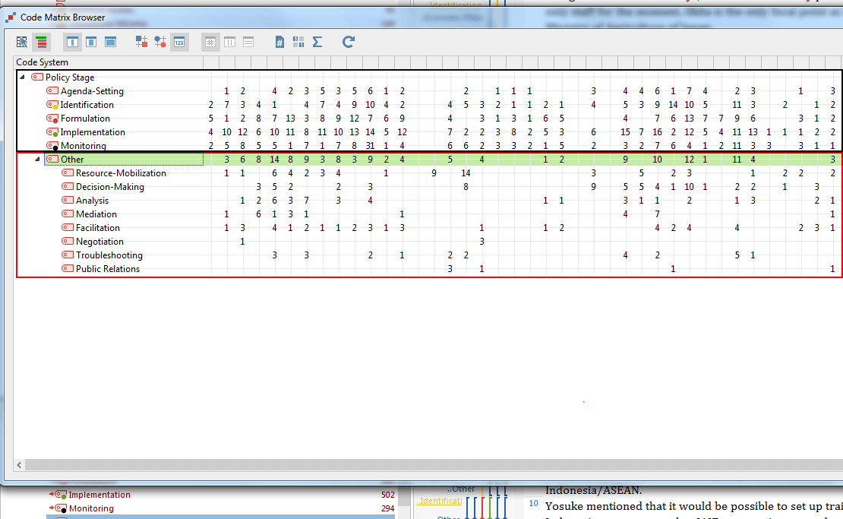Click the Resource-Mobilization code icon
Screen dimensions: 843x519
[67, 172]
